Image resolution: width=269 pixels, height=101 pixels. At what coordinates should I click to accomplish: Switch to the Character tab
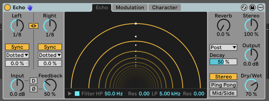click(x=165, y=8)
